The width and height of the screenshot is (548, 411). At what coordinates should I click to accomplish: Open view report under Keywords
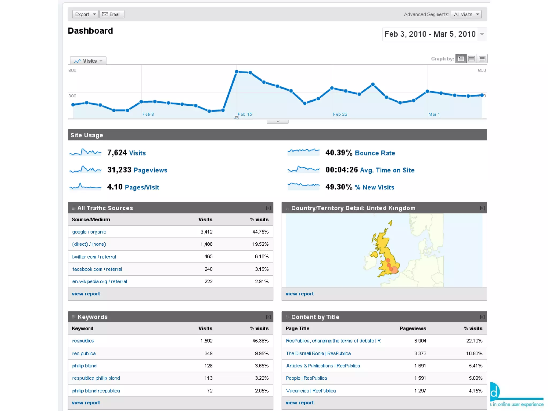click(x=86, y=402)
